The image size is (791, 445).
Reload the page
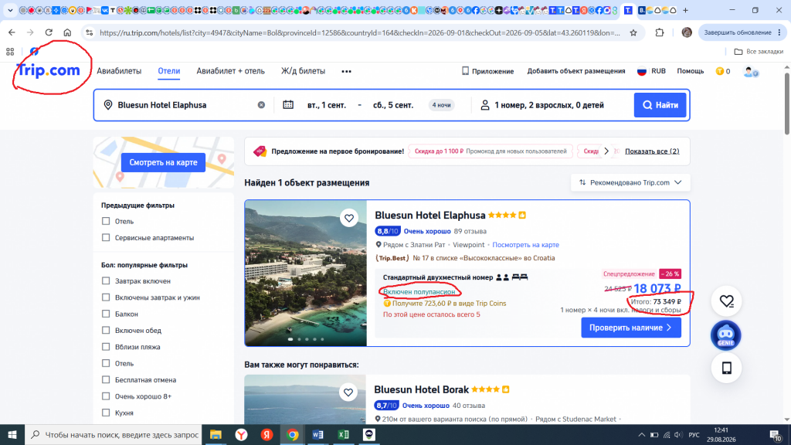[x=49, y=32]
